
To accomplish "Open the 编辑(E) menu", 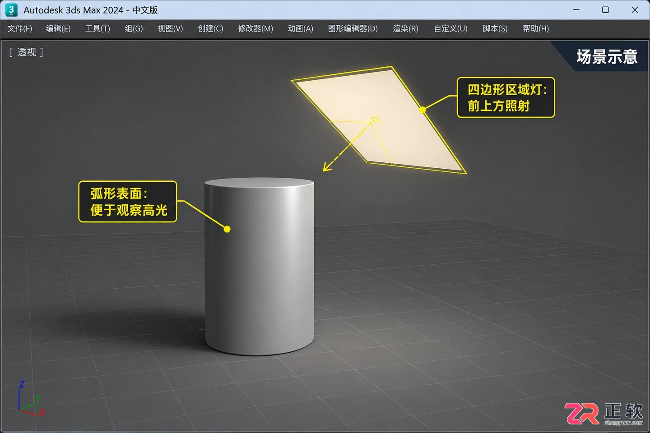I will [x=58, y=28].
